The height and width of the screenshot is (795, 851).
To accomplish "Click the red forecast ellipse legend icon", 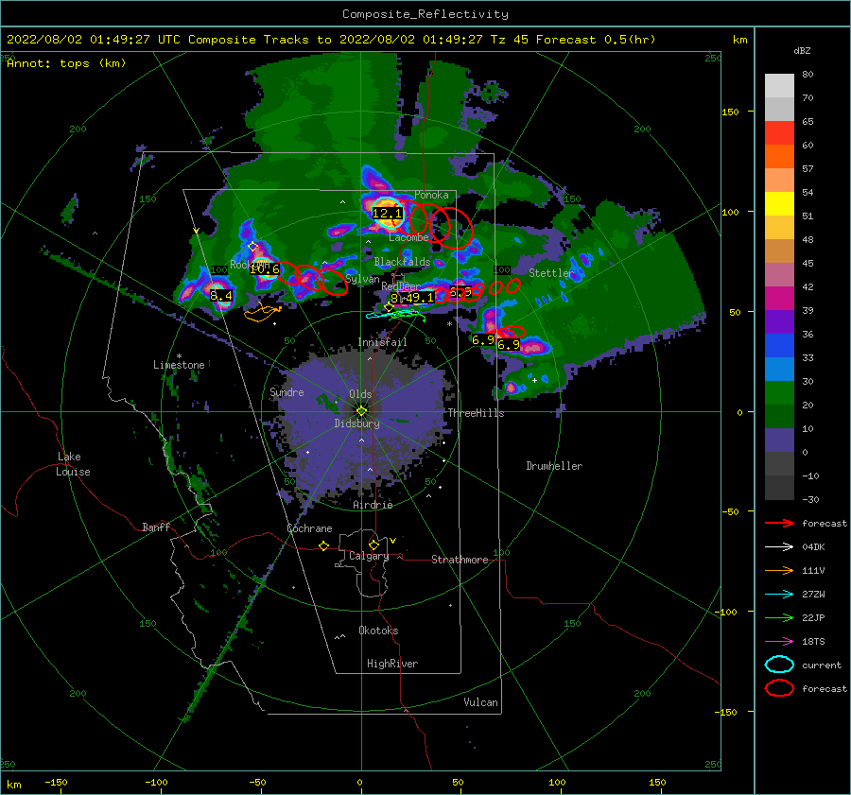I will (779, 688).
